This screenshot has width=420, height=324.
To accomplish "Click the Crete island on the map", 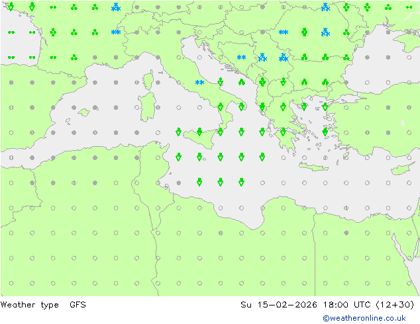I will tap(313, 167).
